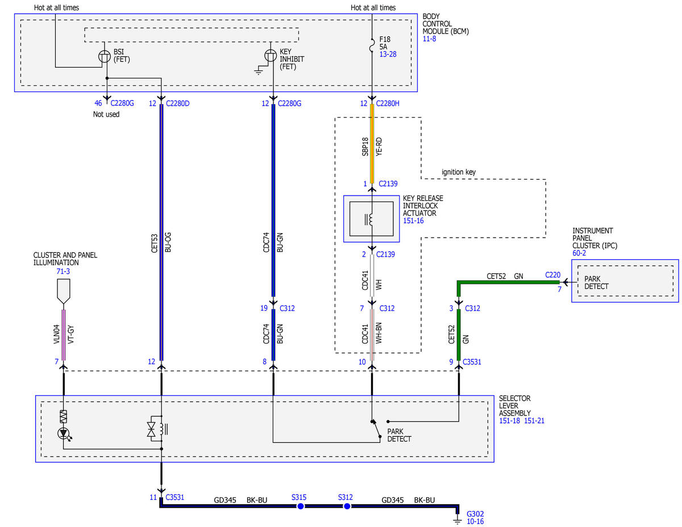Viewport: 682px width, 527px height.
Task: Follow the 151-18 selector lever link
Action: 509,421
